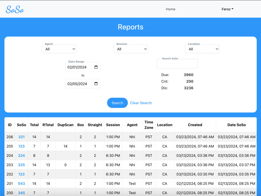Click Agent cell Nhi in row 206
This screenshot has height=196, width=261.
(132, 137)
